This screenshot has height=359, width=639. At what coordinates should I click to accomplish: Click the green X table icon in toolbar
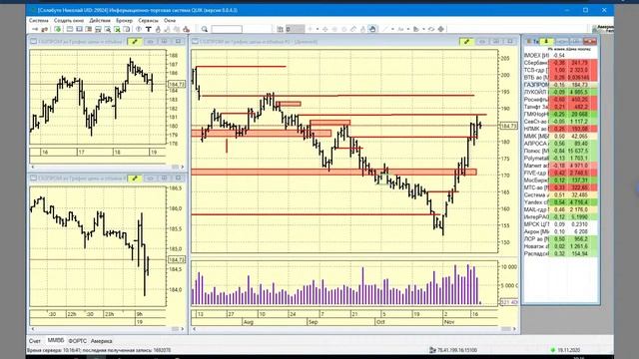(117, 29)
